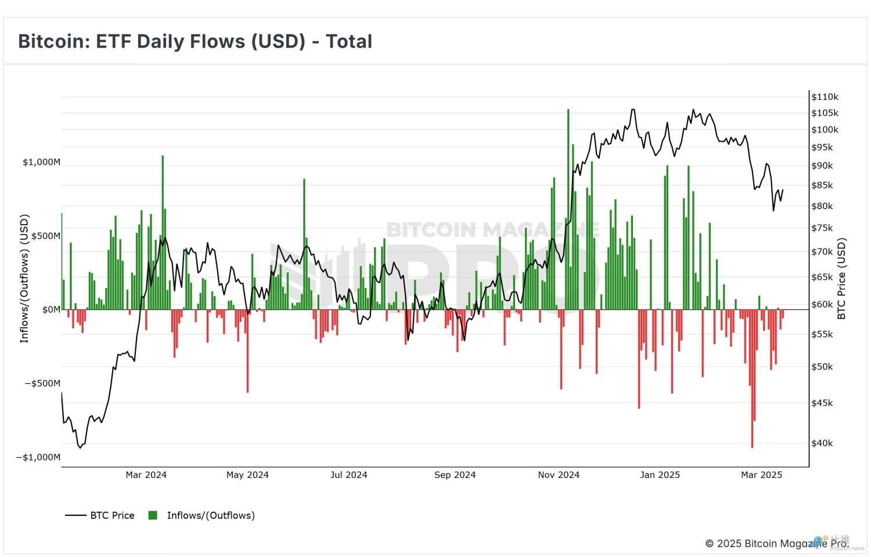Select the Mar 2025 x-axis label

(x=761, y=475)
